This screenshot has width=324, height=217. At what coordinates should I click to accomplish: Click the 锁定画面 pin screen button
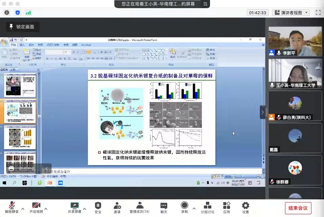[22, 27]
